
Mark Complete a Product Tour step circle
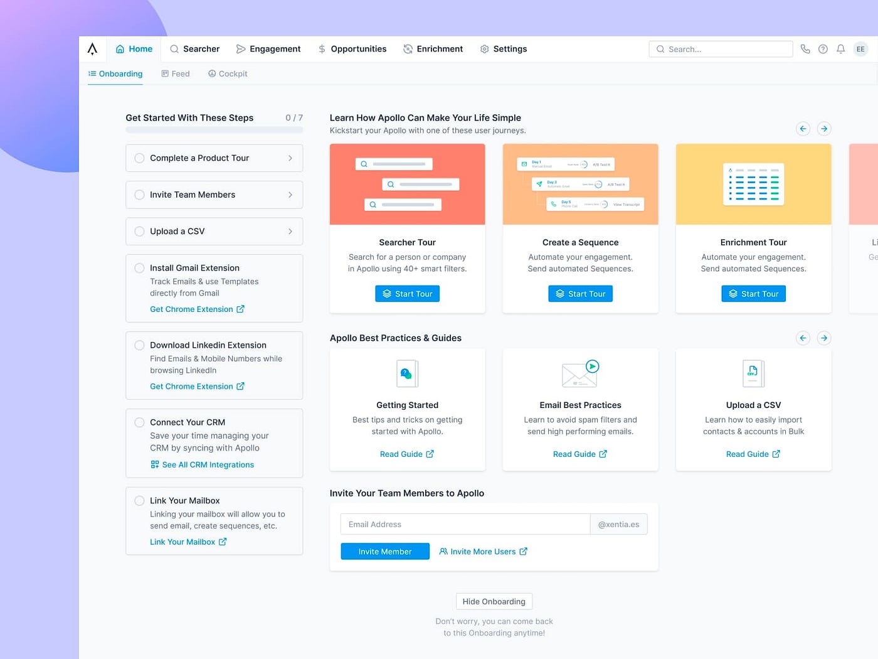coord(140,158)
